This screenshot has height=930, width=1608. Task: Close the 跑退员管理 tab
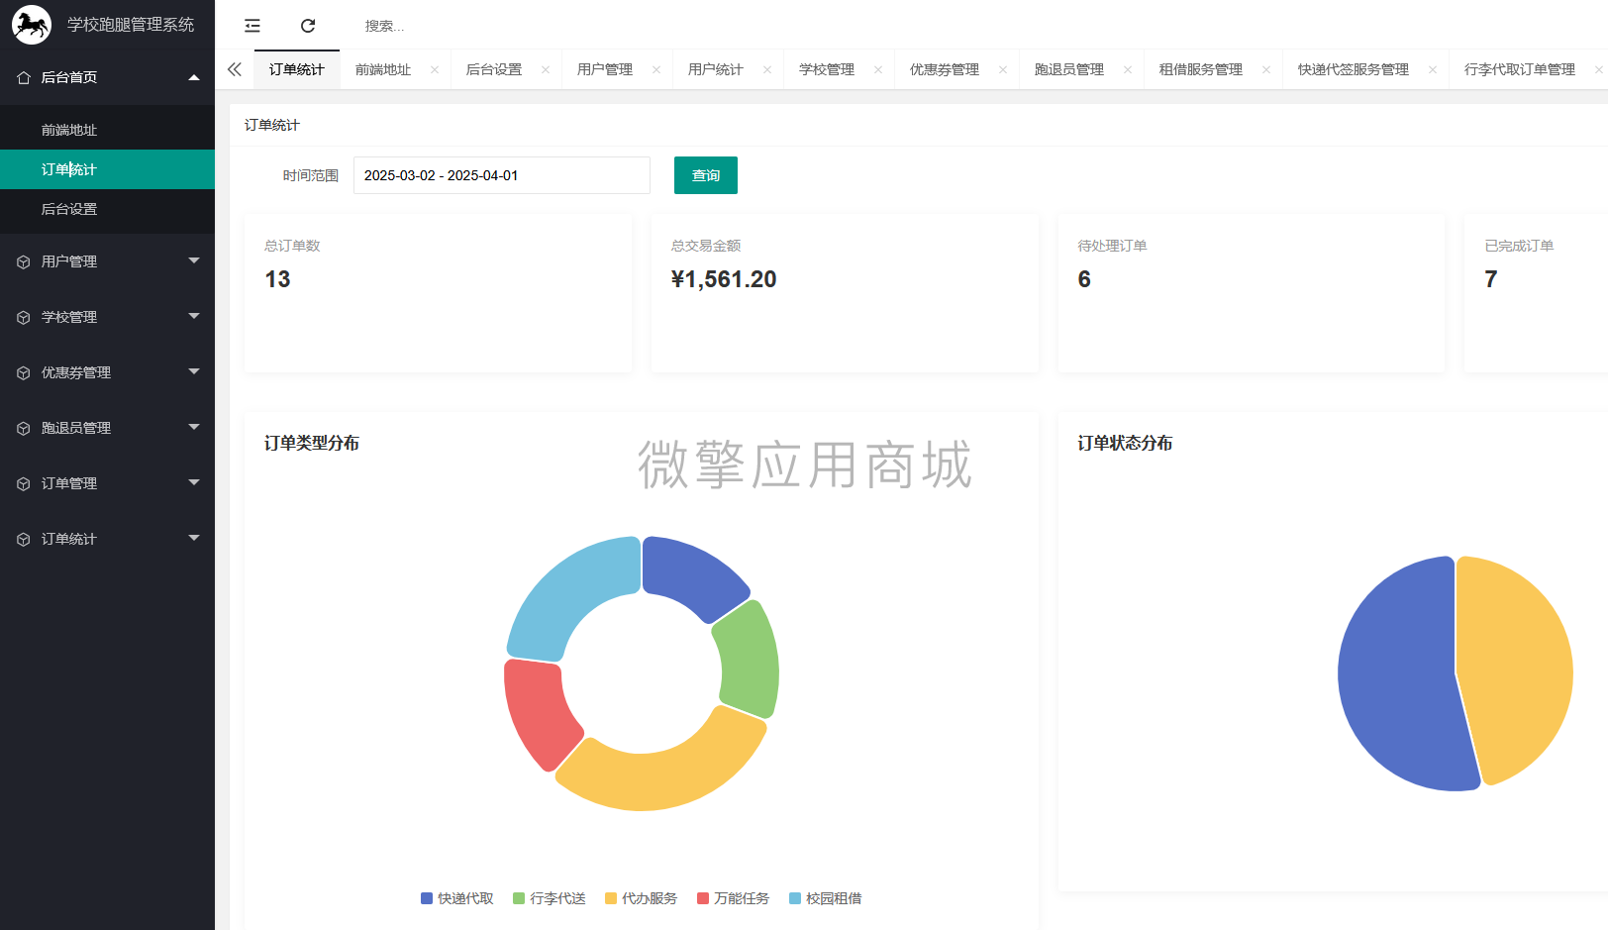tap(1128, 69)
